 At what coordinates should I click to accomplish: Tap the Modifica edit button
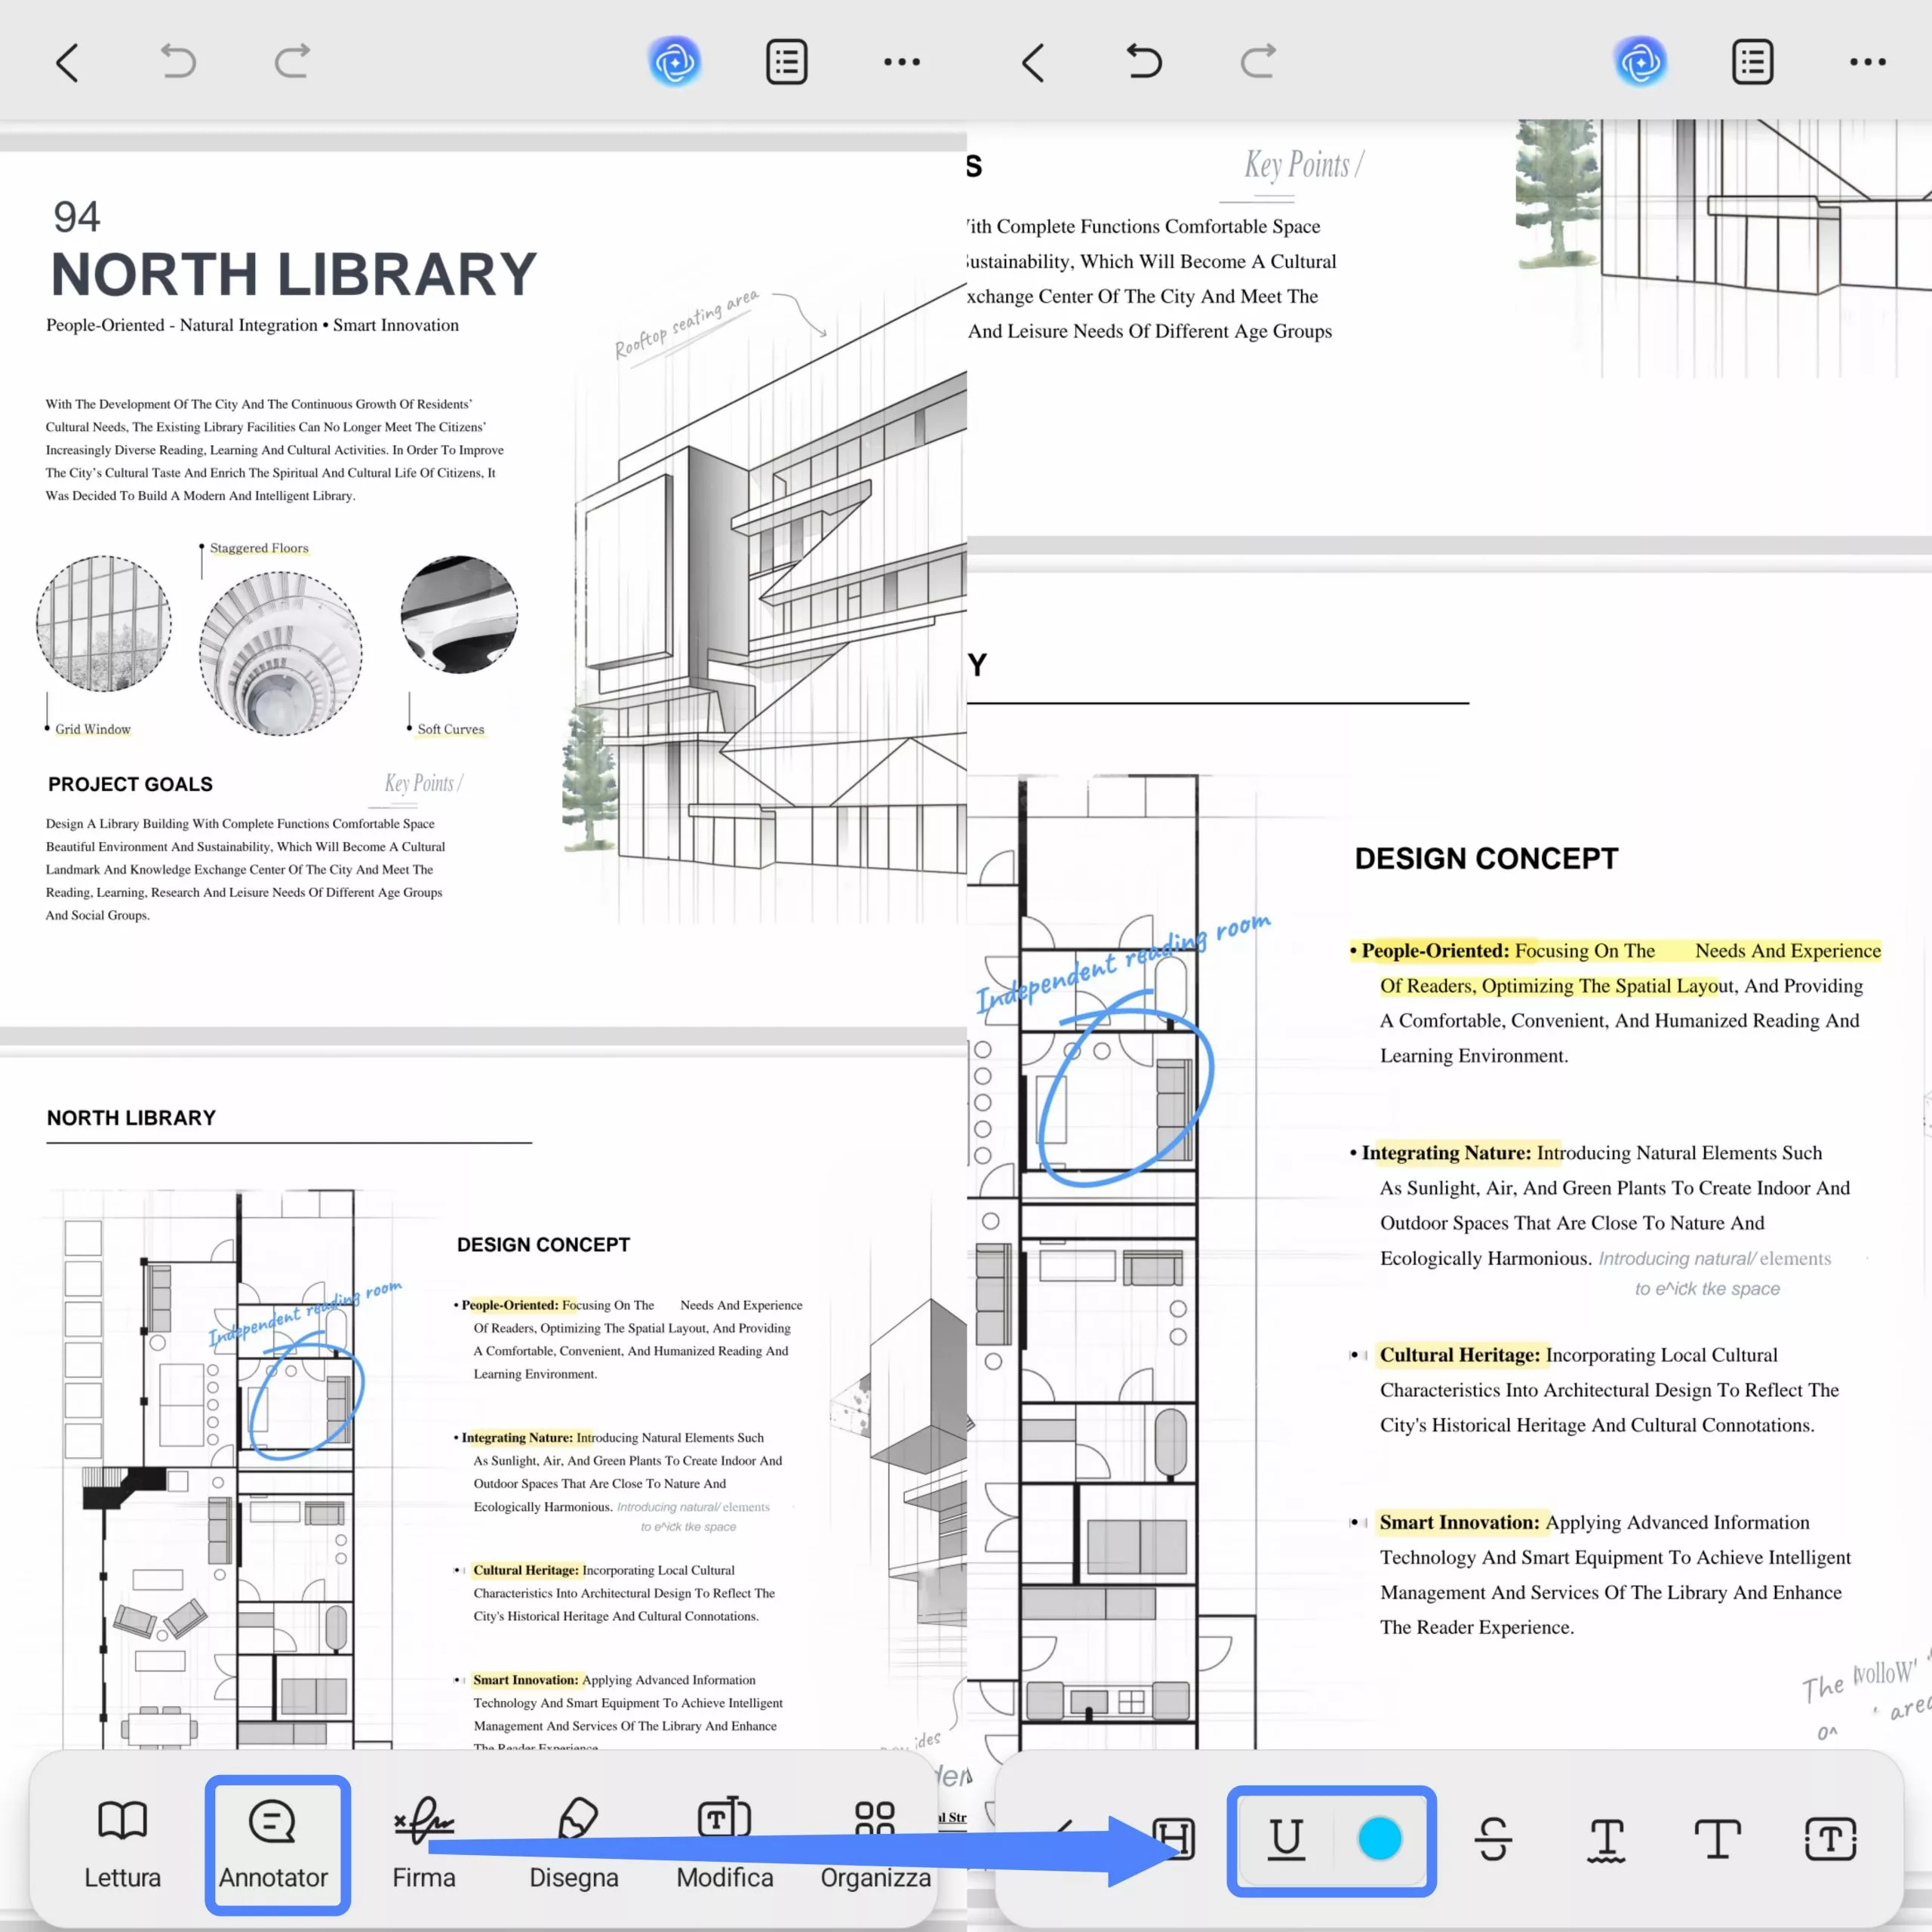tap(725, 1845)
